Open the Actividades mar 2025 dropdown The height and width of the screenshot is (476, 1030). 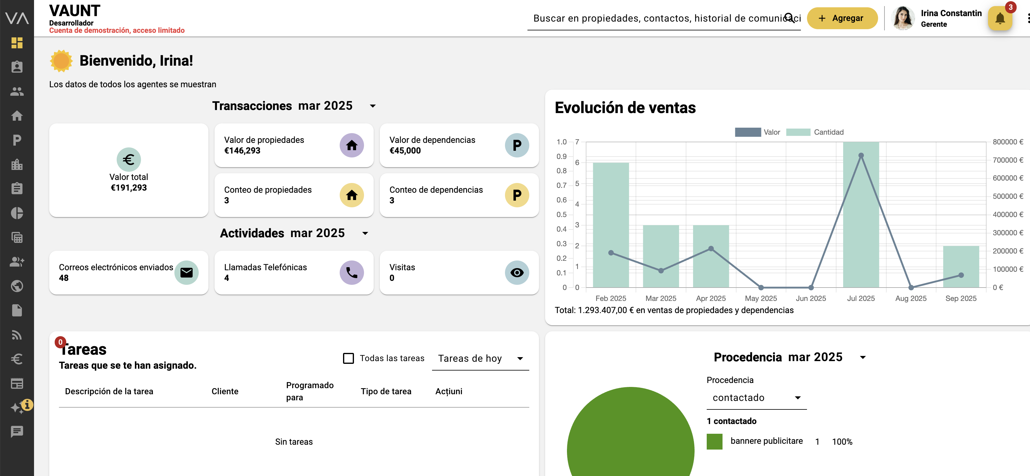click(365, 233)
